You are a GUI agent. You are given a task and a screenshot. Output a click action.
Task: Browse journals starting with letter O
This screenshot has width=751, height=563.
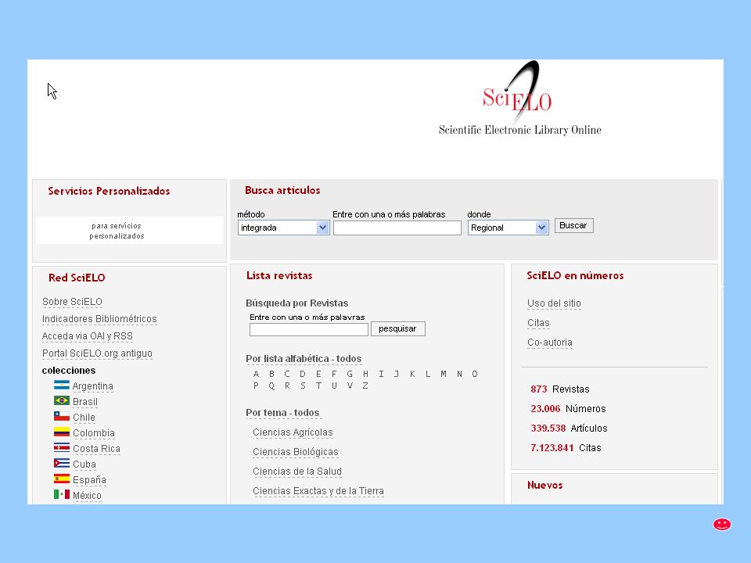(475, 374)
